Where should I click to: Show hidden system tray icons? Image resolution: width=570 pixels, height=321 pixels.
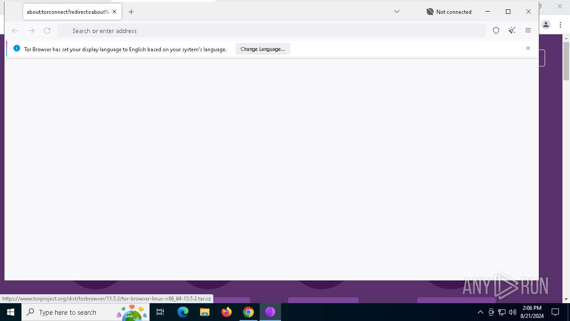tap(480, 312)
